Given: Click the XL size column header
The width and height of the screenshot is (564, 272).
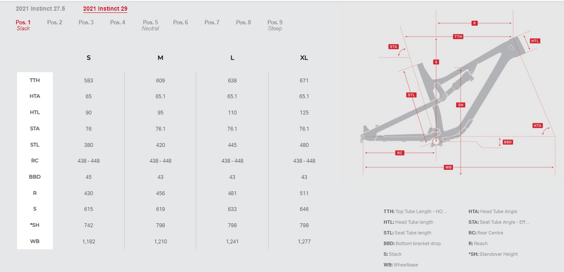Looking at the screenshot, I should [304, 58].
